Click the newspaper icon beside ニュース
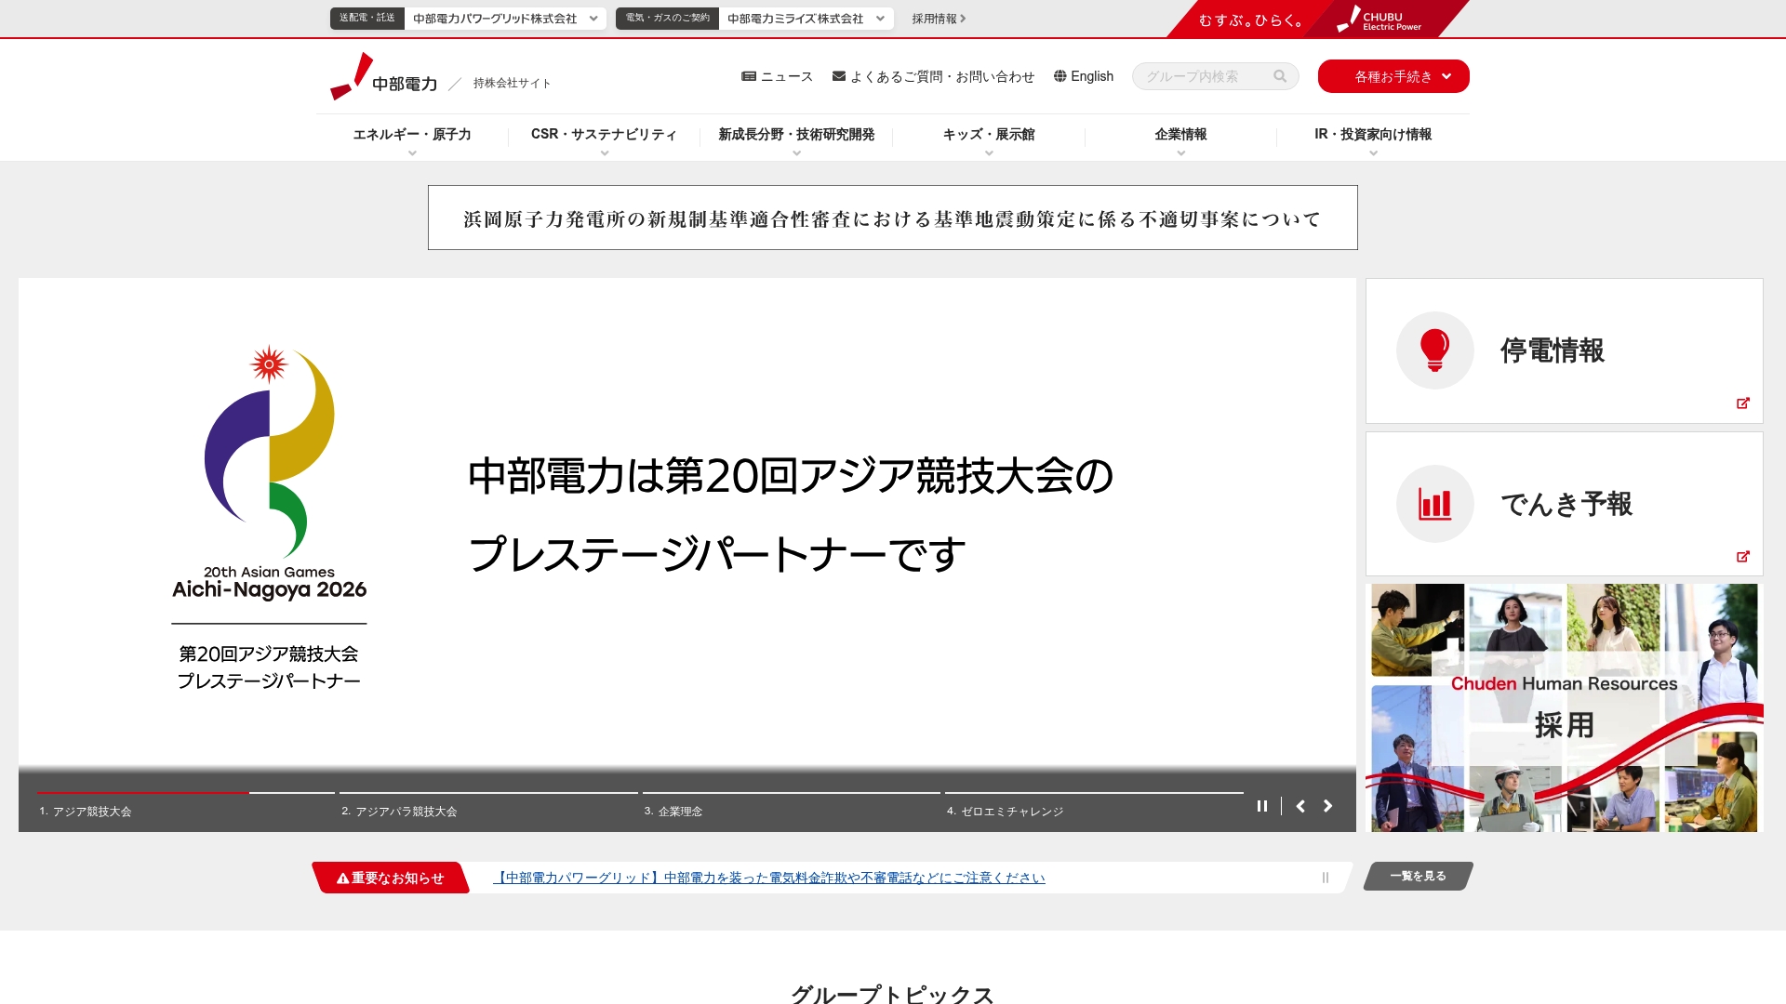The width and height of the screenshot is (1786, 1004). 748,76
